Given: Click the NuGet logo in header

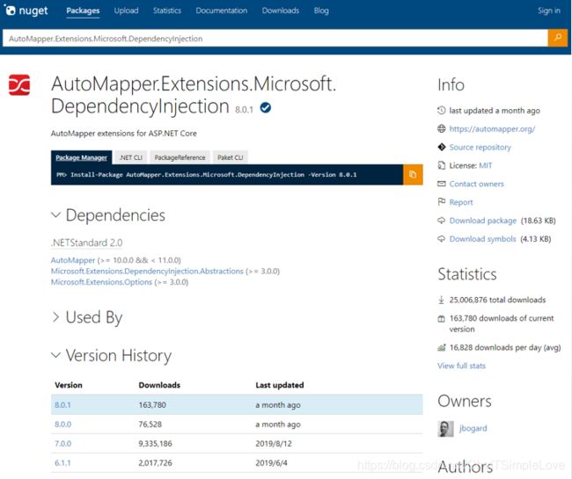Looking at the screenshot, I should (x=26, y=11).
